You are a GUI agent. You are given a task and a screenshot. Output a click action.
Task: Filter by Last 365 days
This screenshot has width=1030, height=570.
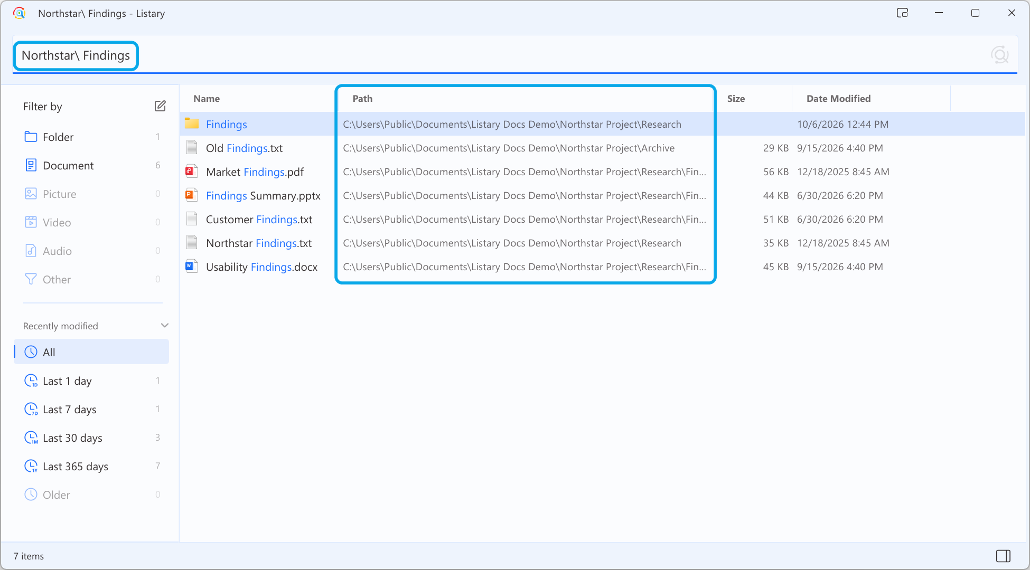(x=91, y=466)
